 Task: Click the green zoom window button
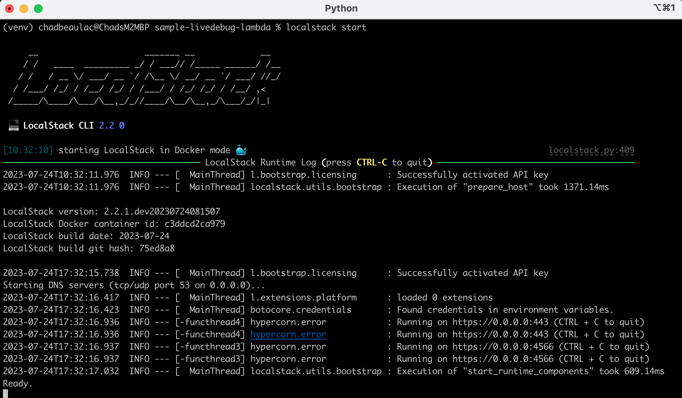pyautogui.click(x=38, y=9)
